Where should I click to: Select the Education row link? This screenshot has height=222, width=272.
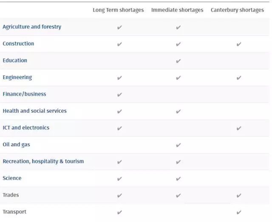[x=15, y=60]
